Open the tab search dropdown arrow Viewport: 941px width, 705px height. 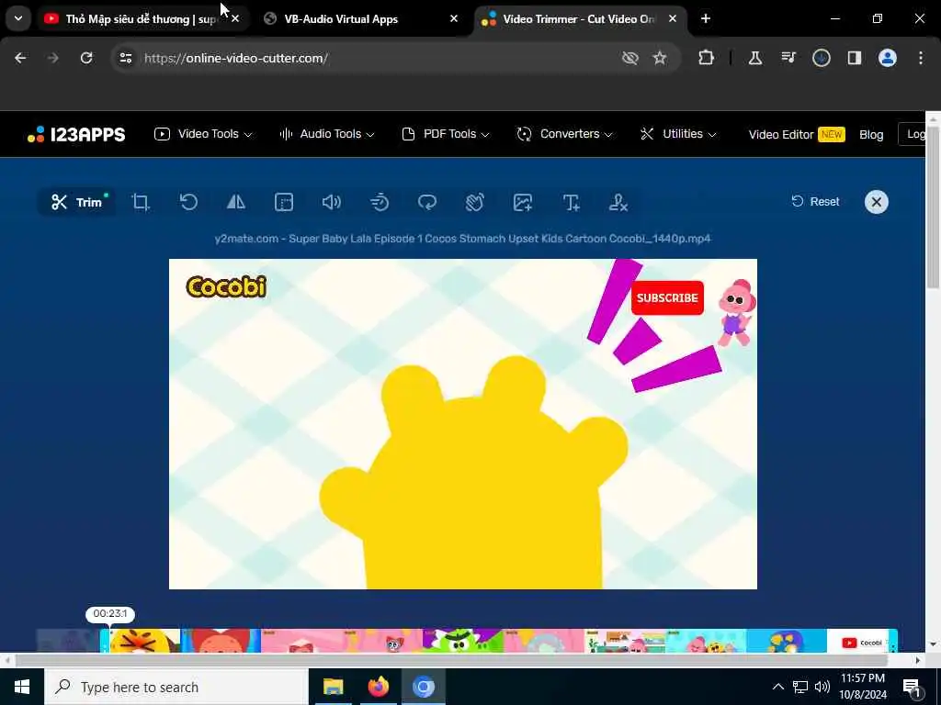(x=18, y=18)
